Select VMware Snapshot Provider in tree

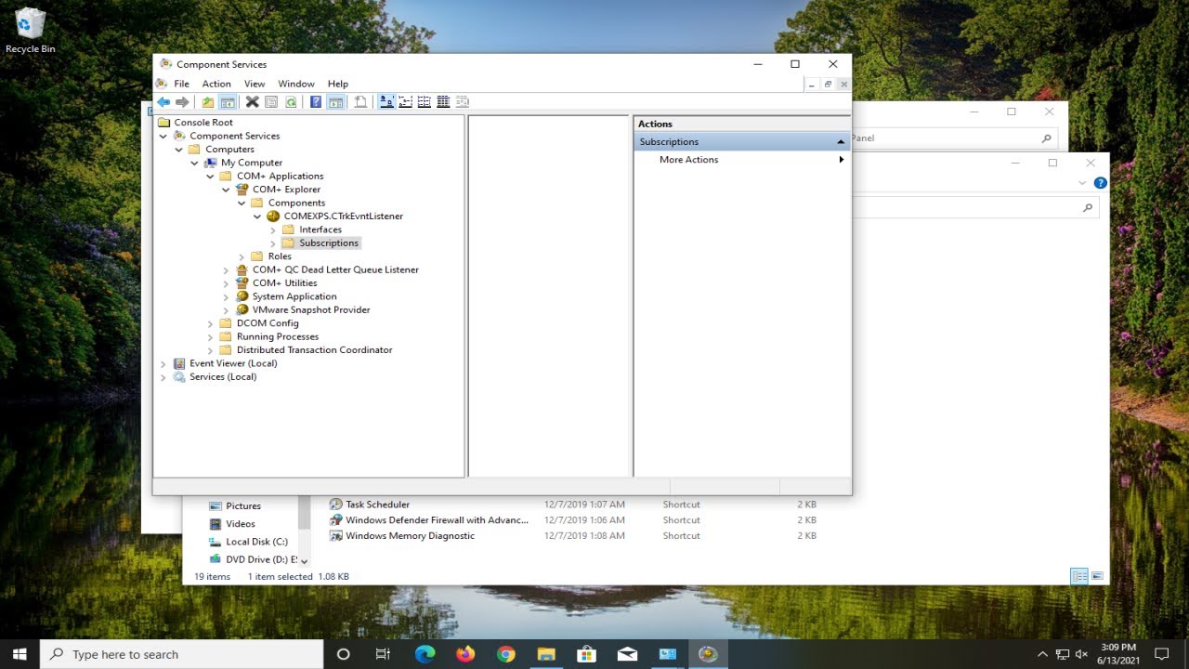(x=311, y=310)
